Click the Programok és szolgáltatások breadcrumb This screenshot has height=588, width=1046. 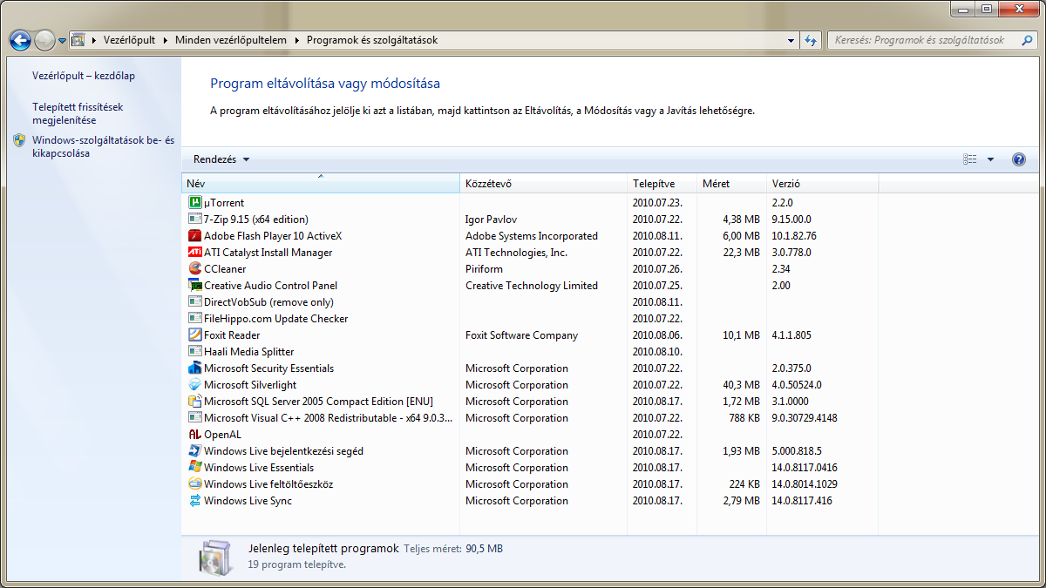click(372, 40)
